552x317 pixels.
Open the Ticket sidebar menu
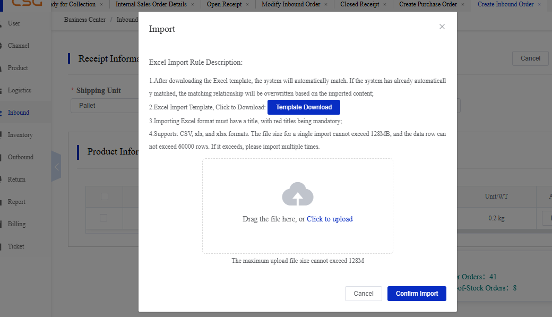(16, 246)
